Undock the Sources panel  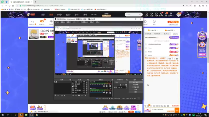pos(88,80)
